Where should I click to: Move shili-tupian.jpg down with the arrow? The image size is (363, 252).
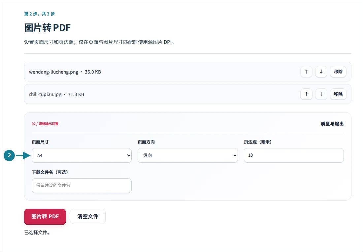[x=321, y=94]
